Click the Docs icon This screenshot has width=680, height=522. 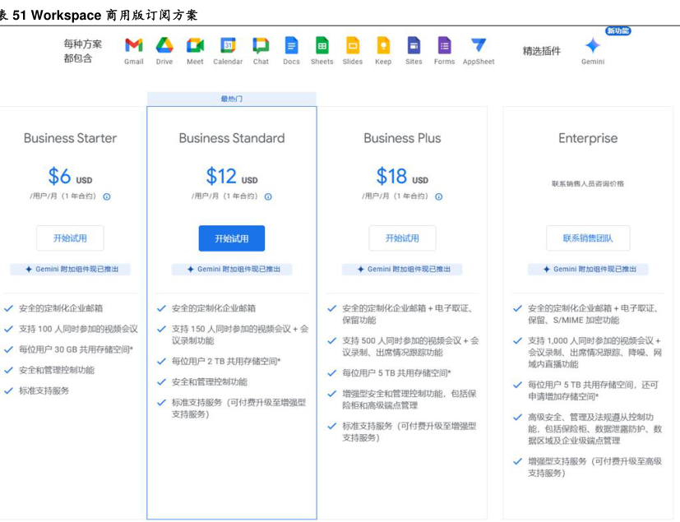291,45
